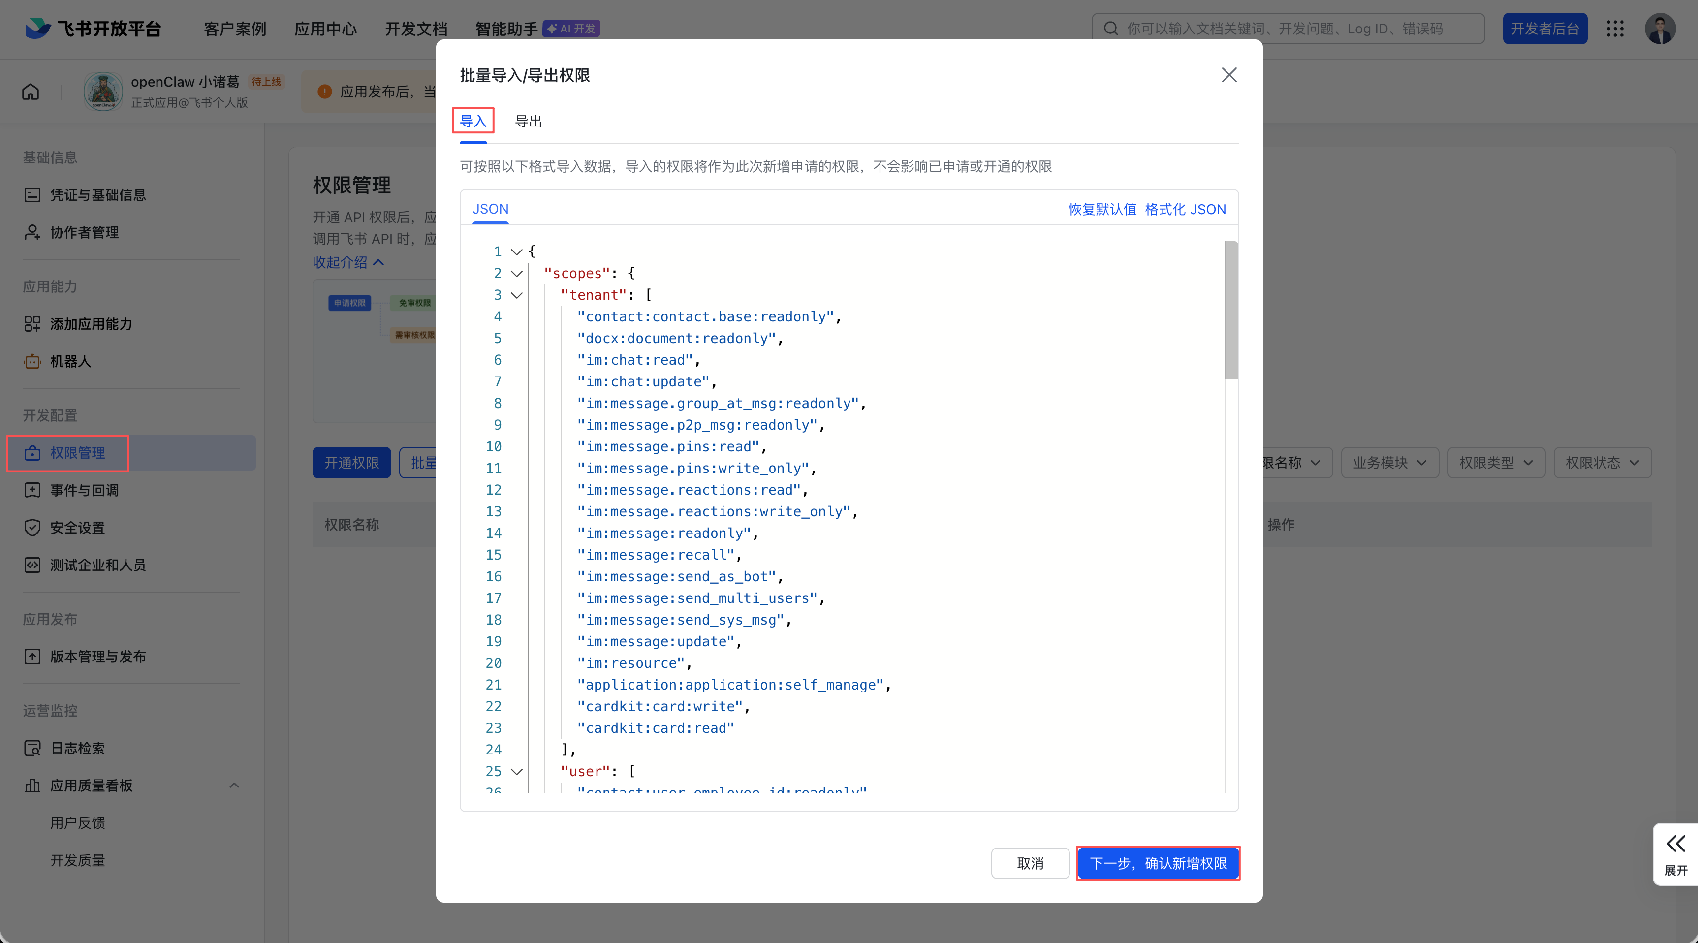This screenshot has width=1698, height=943.
Task: Open the user avatar menu
Action: click(1662, 29)
